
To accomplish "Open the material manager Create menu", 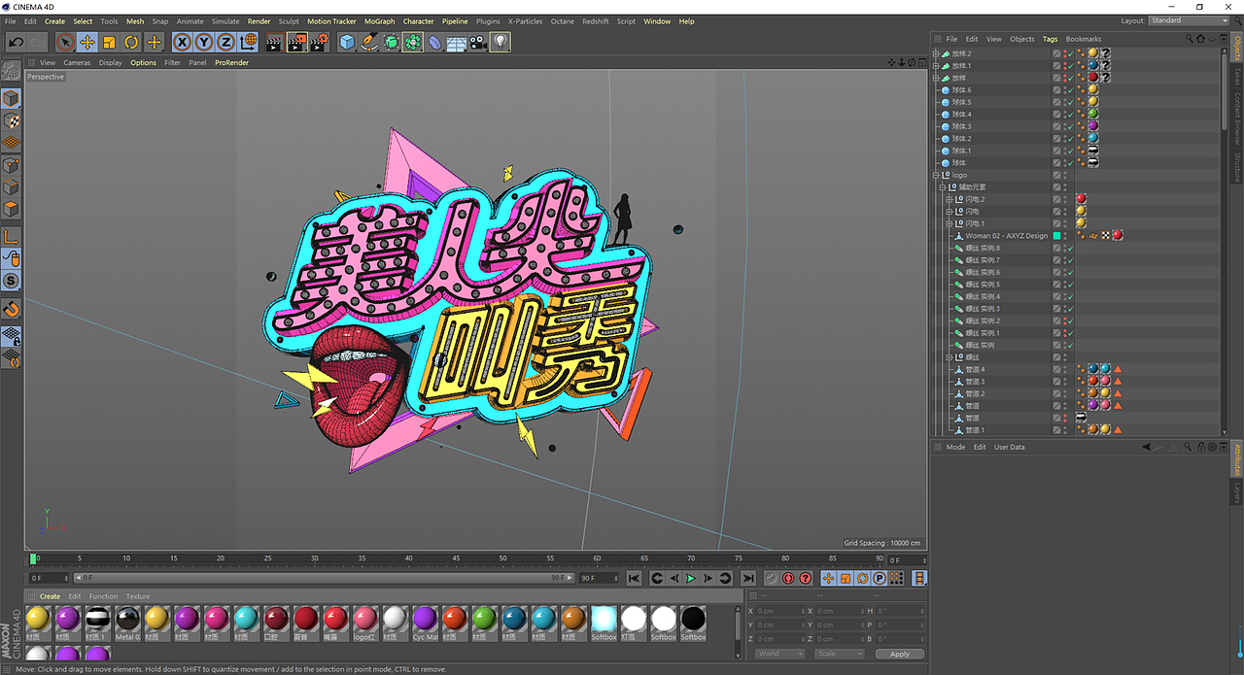I will click(50, 596).
